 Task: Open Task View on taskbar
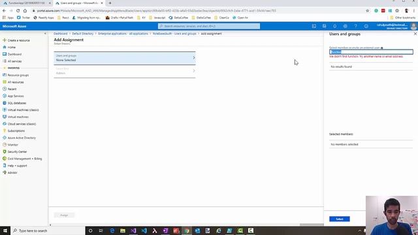(101, 230)
